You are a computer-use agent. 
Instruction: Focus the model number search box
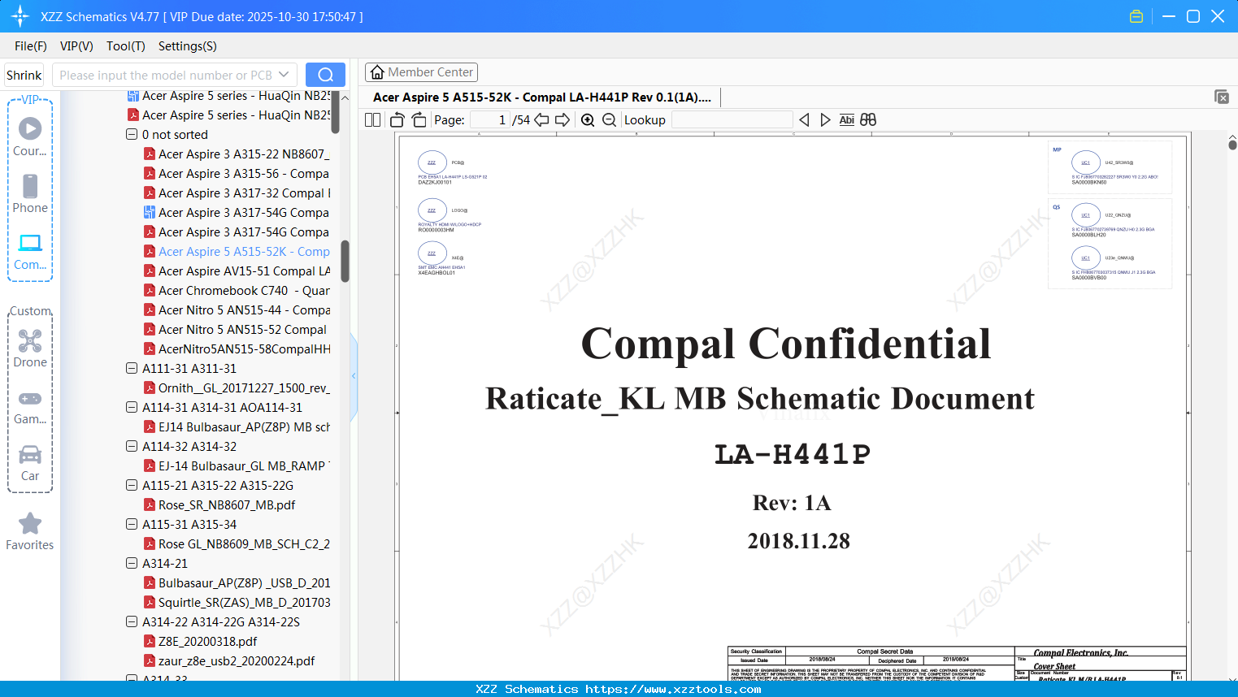coord(166,75)
